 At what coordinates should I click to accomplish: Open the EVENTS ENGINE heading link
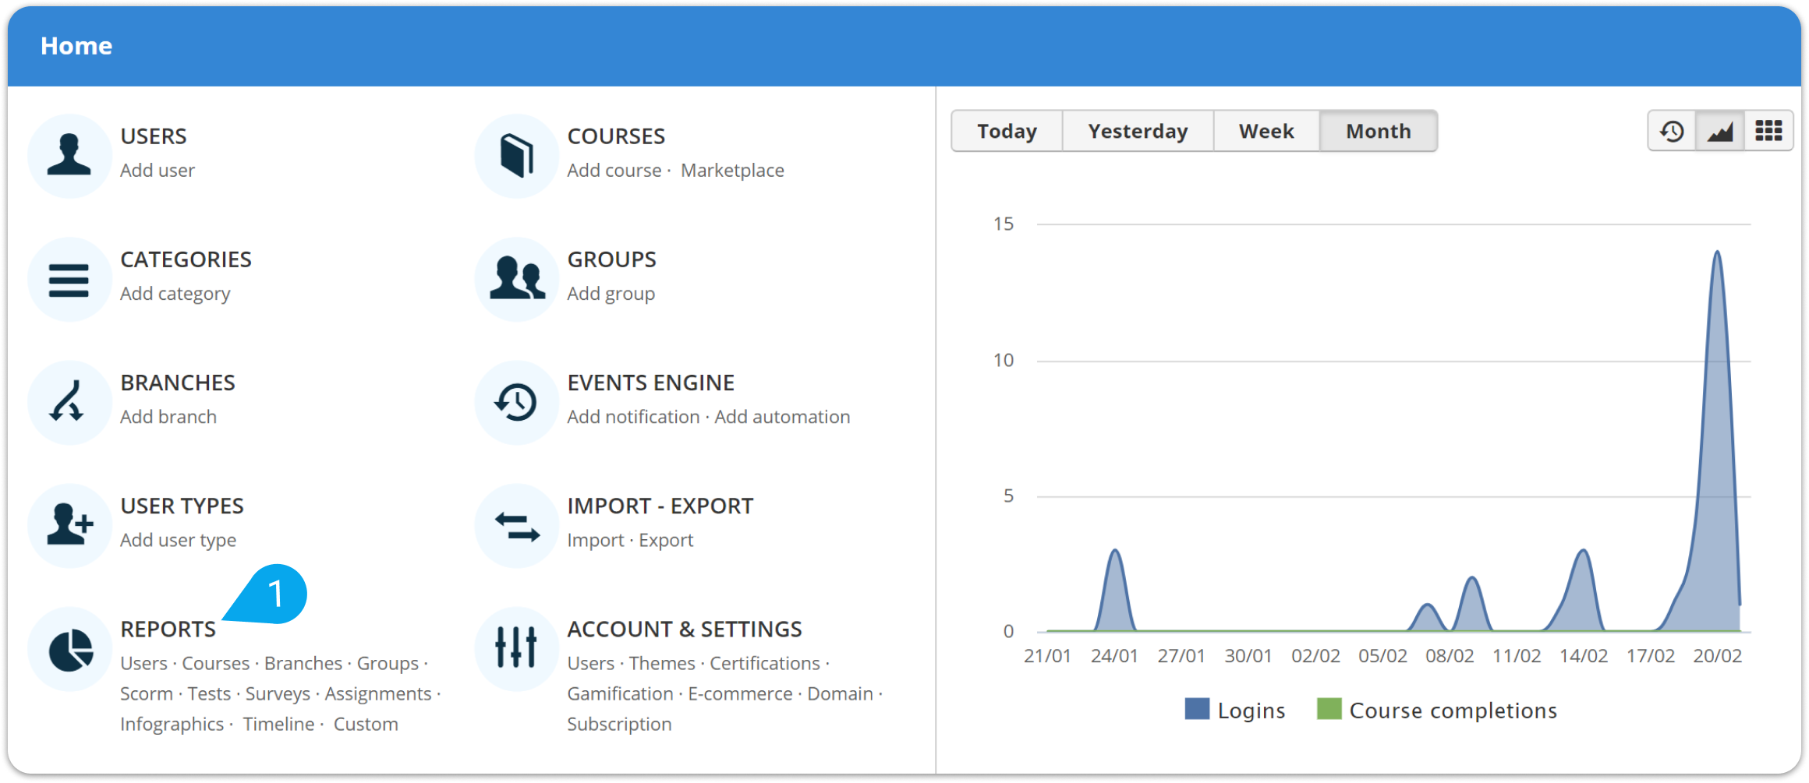[651, 383]
